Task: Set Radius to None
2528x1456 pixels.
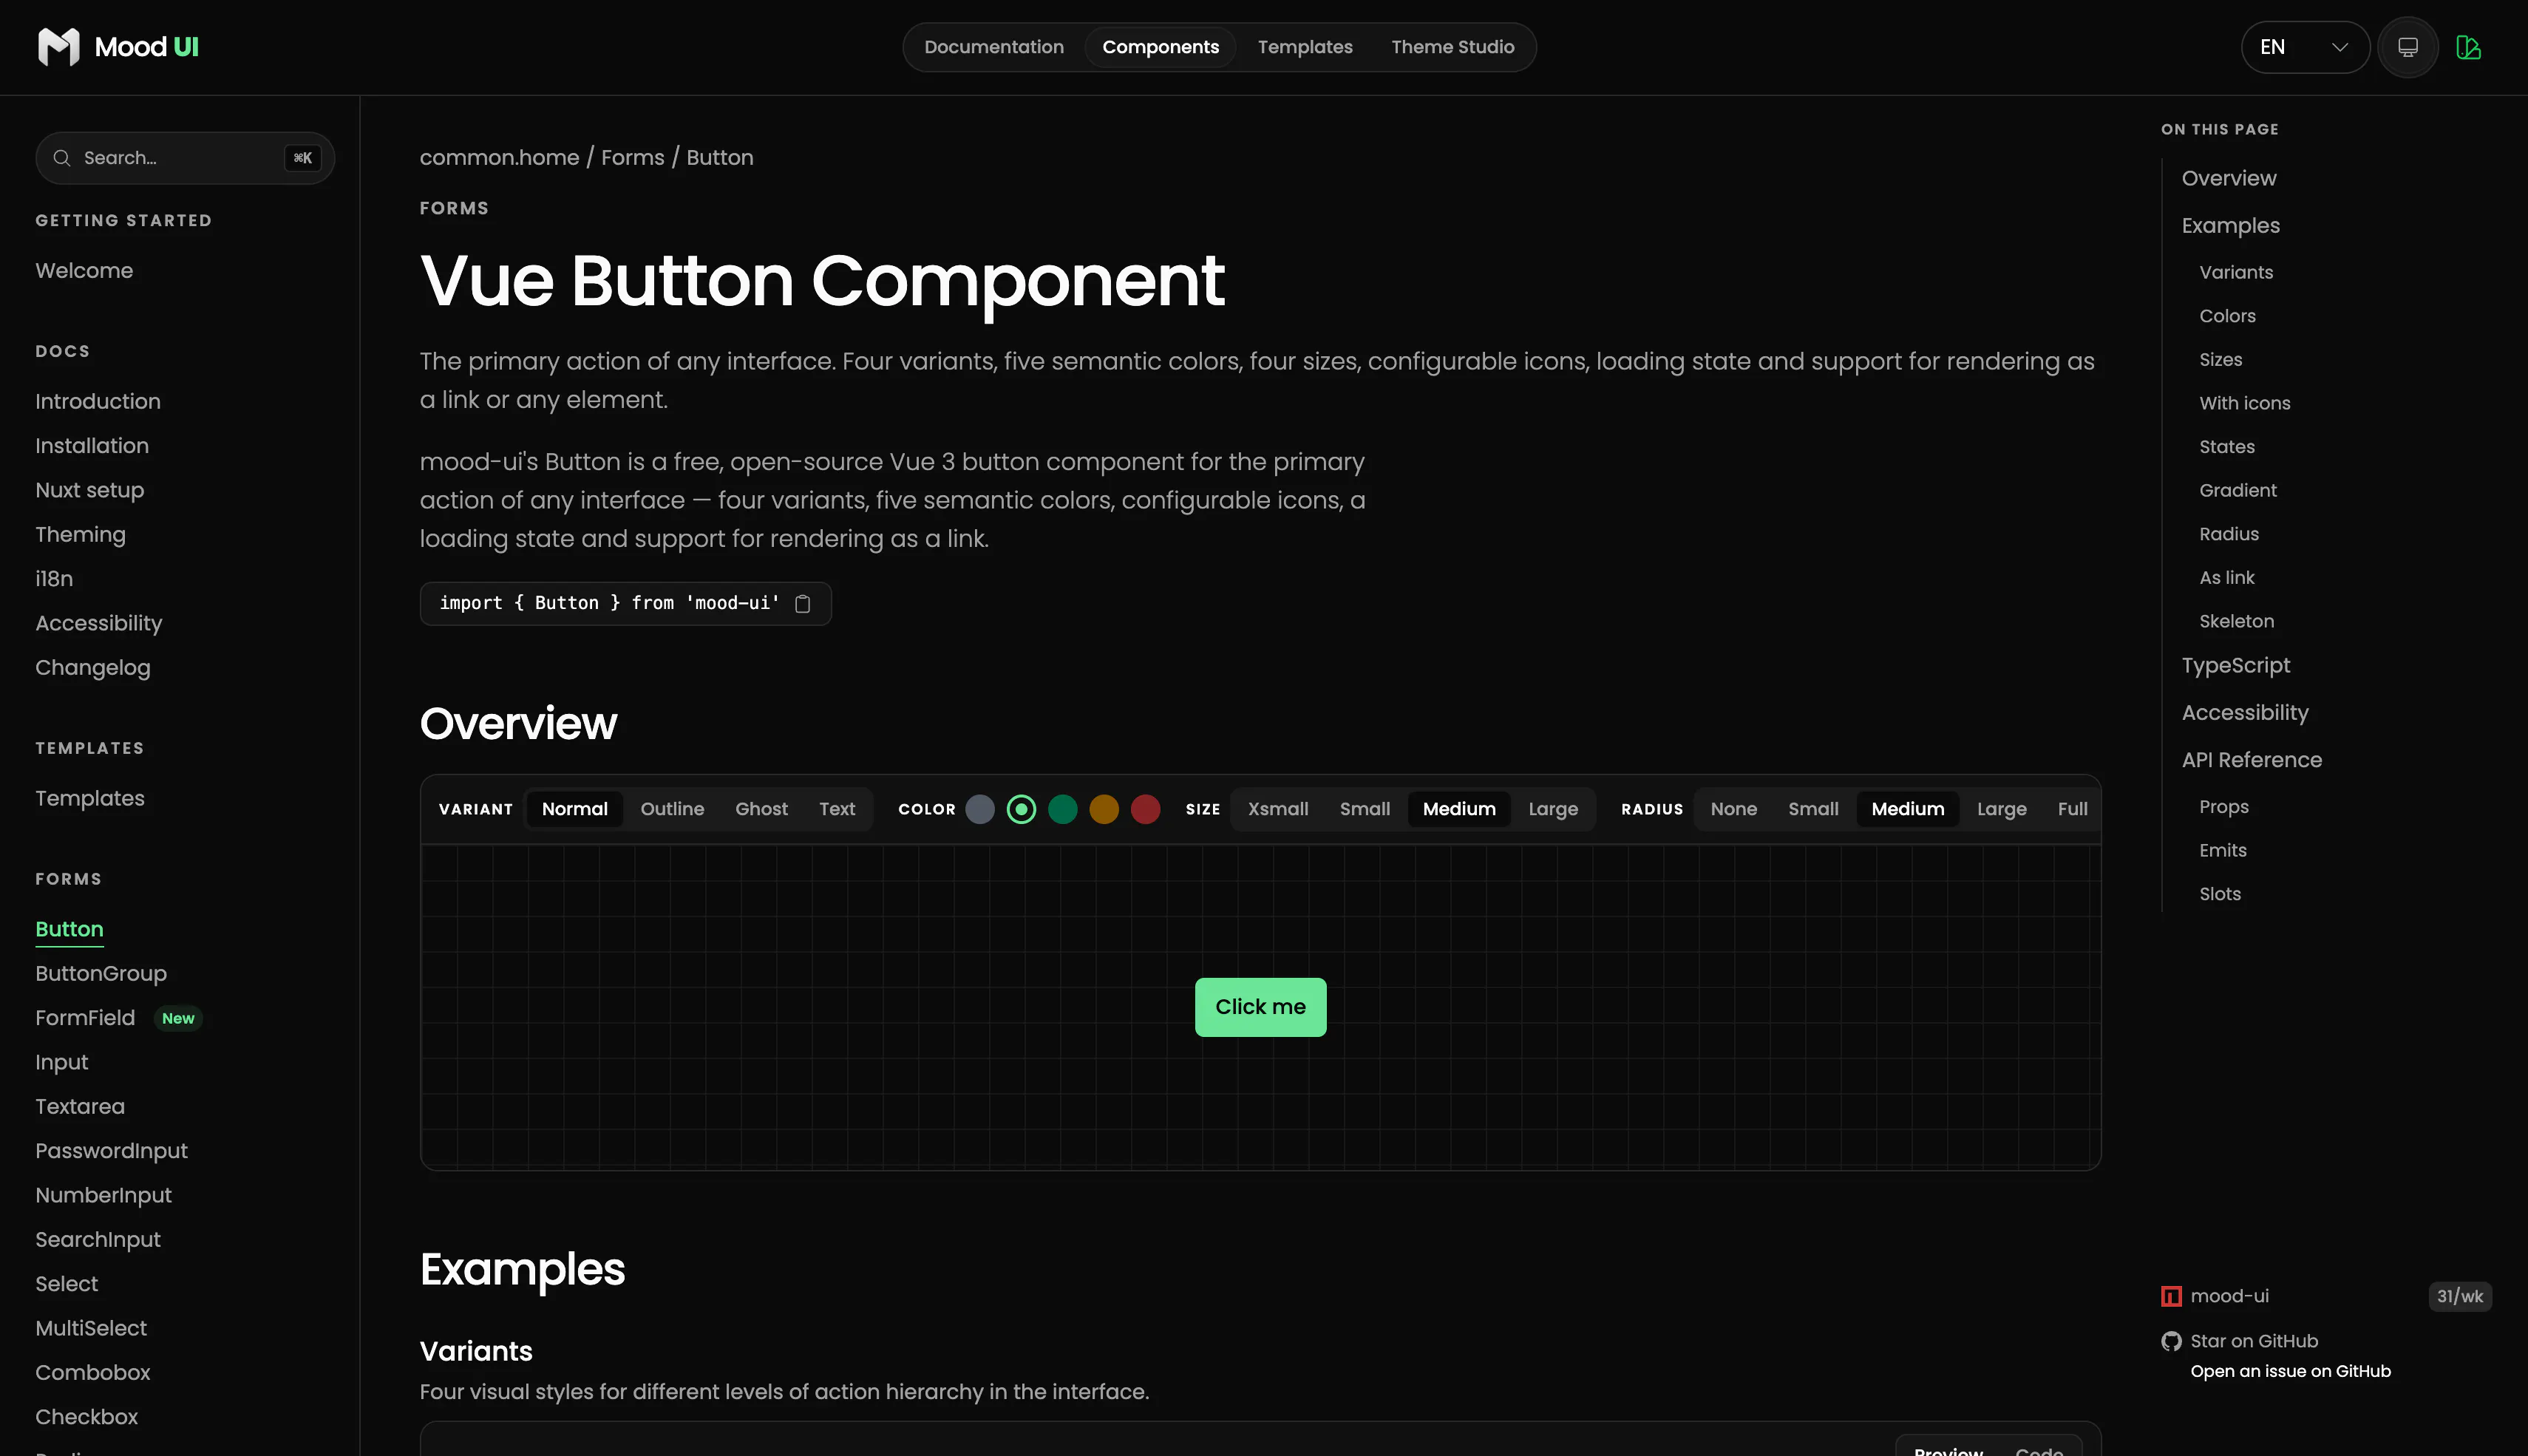Action: 1734,809
